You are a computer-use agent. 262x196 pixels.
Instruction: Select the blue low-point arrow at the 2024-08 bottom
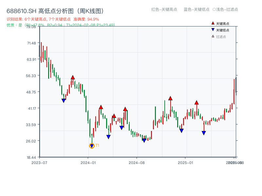144,140
